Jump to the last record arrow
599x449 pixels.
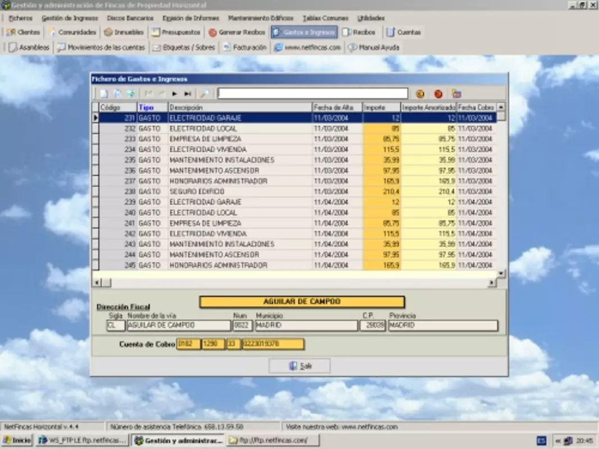point(188,94)
